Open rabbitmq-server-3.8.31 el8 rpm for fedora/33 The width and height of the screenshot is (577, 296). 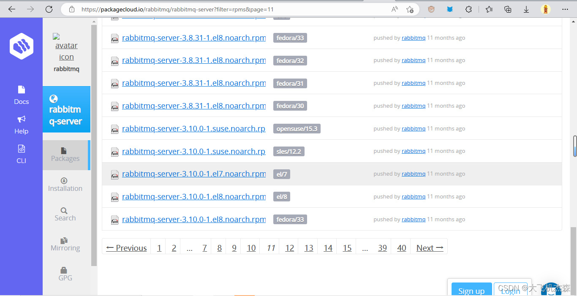pos(194,38)
